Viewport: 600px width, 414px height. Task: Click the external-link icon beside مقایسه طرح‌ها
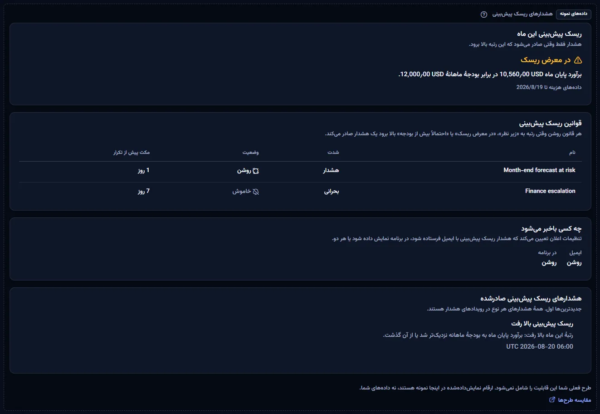552,400
